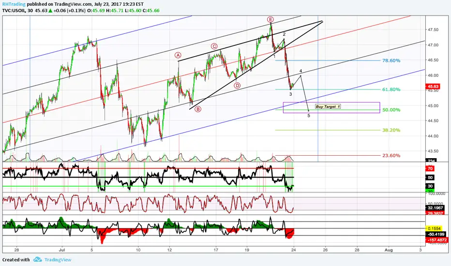Select the circled wave label C
The width and height of the screenshot is (451, 266).
click(x=214, y=46)
